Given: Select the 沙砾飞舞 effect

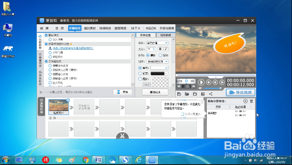Looking at the screenshot, I should [x=50, y=53].
